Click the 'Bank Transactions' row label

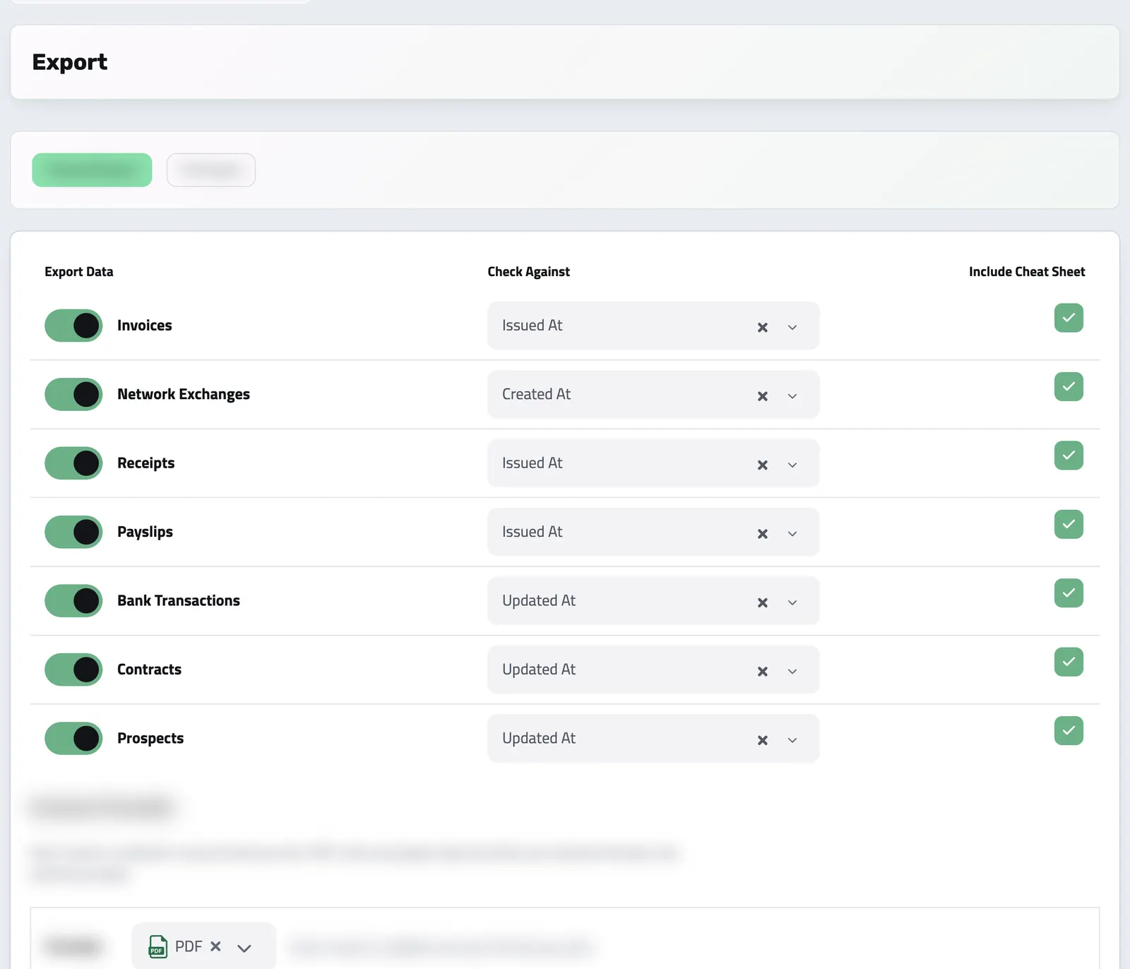pyautogui.click(x=179, y=601)
